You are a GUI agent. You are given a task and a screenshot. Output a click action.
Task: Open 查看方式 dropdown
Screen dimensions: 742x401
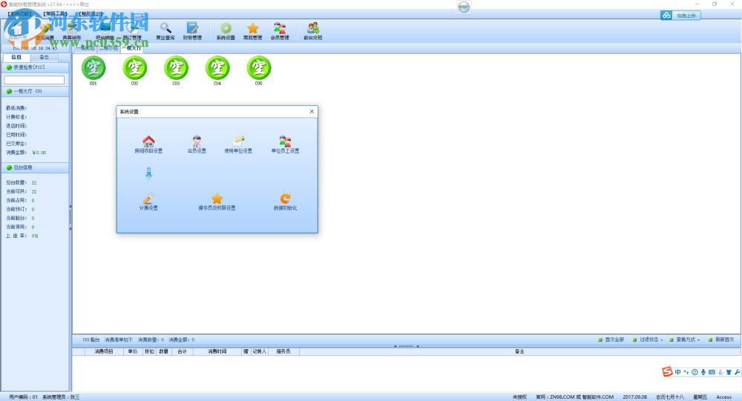click(684, 339)
